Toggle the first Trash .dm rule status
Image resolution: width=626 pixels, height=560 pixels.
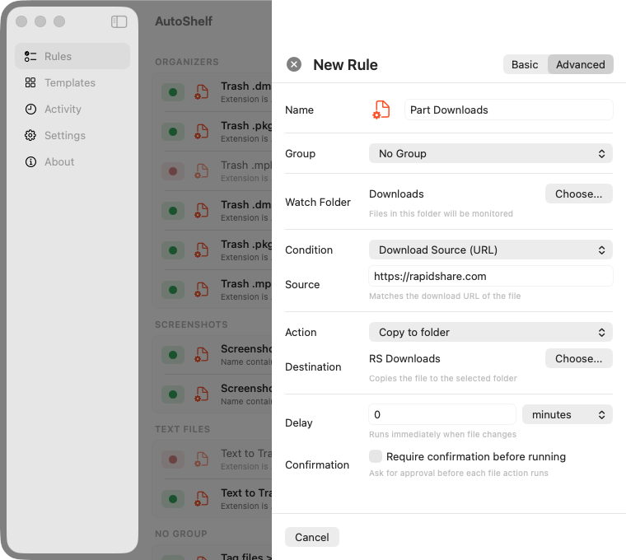point(173,92)
